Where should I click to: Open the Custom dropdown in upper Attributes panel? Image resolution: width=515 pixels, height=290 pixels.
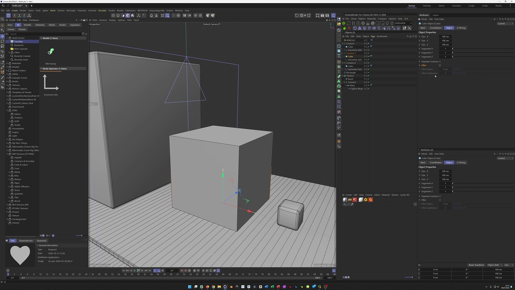[x=505, y=24]
